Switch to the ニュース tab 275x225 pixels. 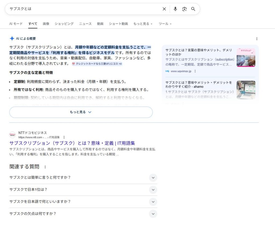click(85, 24)
